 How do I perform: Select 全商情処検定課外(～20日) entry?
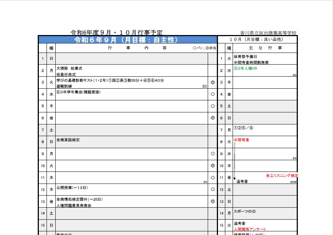79,199
